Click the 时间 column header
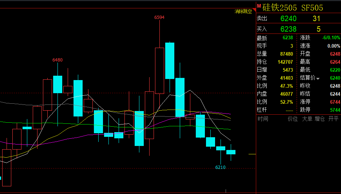 pos(263,119)
